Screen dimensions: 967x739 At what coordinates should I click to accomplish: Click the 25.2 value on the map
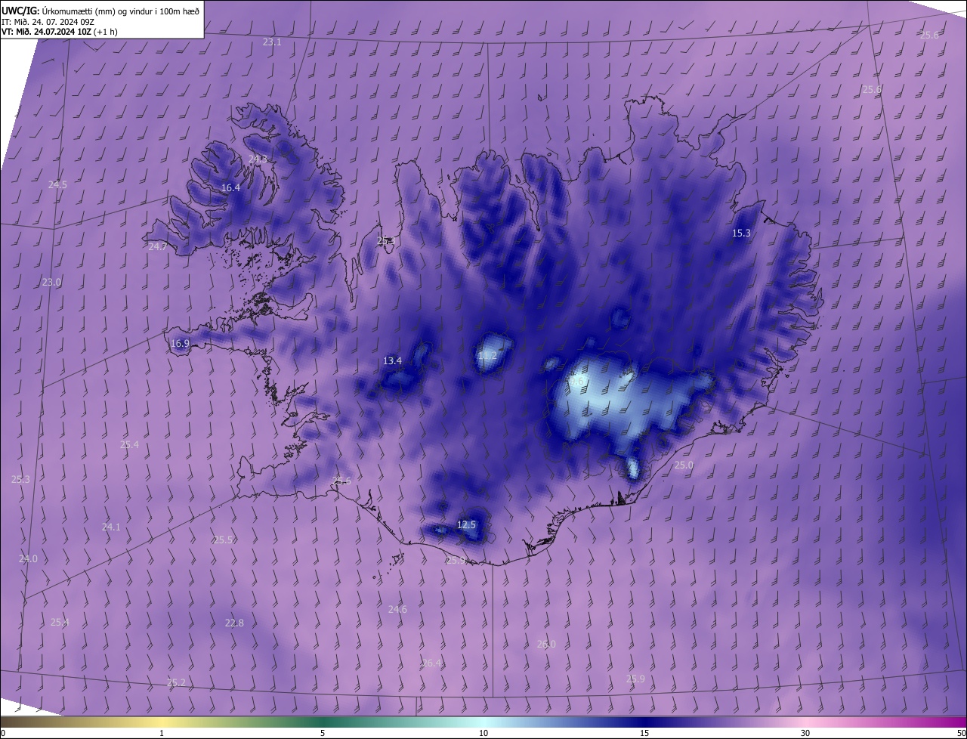pos(176,683)
